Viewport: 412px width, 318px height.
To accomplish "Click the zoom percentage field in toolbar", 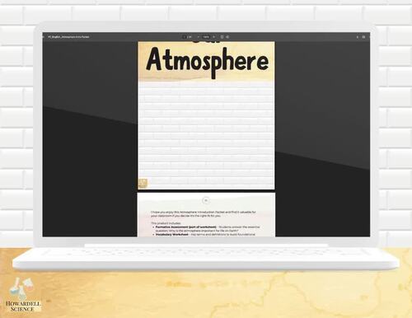I will 206,37.
